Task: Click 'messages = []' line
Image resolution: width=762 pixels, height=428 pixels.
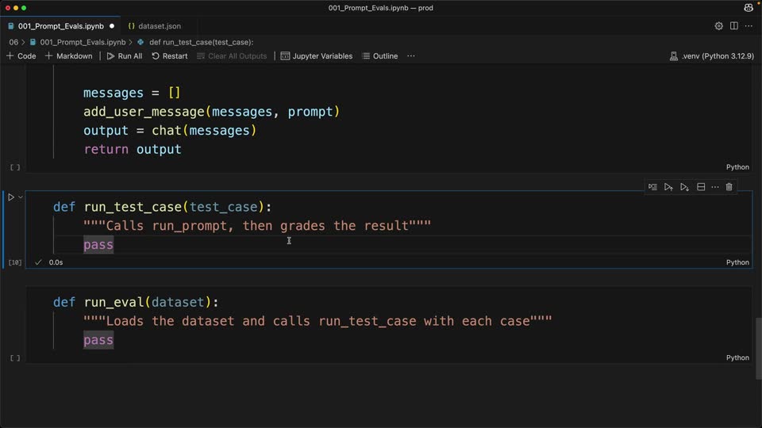Action: tap(132, 93)
